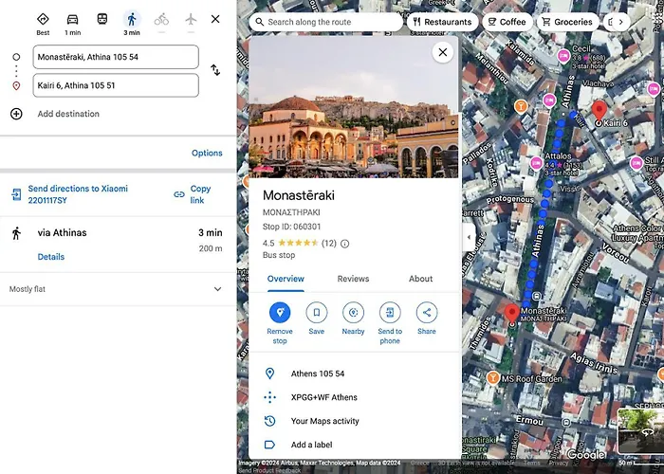Open the Street View thumbnail

point(640,431)
